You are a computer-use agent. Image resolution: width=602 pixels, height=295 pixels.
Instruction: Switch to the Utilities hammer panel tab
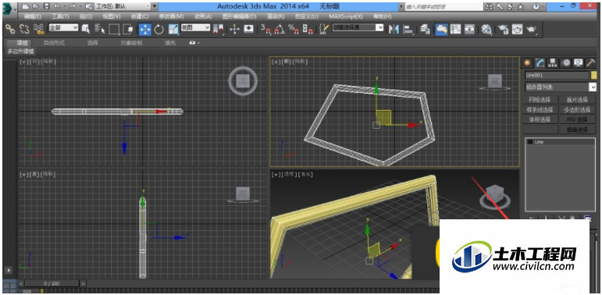(590, 62)
